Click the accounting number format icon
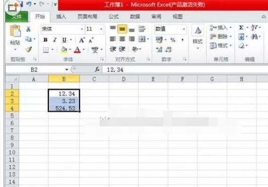Image resolution: width=268 pixels, height=187 pixels. pyautogui.click(x=159, y=40)
